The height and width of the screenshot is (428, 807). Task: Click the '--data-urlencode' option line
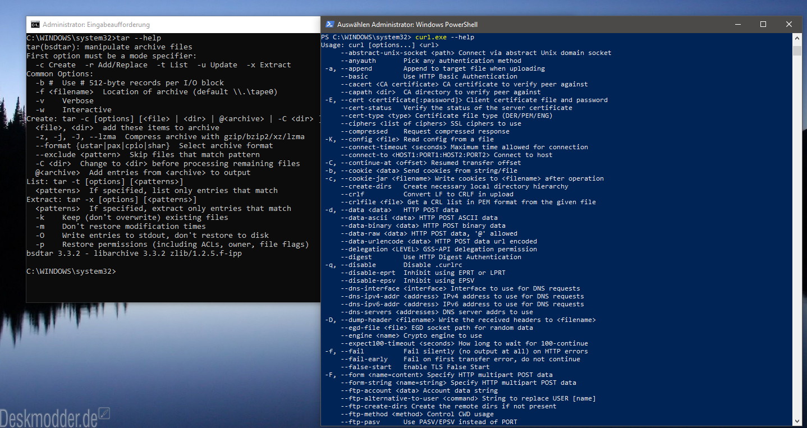click(439, 241)
